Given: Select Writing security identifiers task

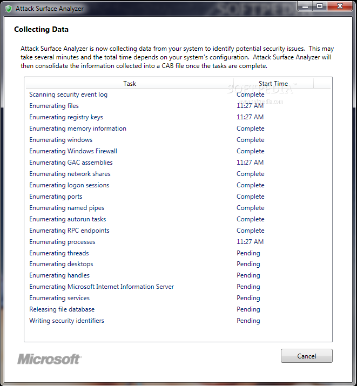Looking at the screenshot, I should (x=178, y=321).
